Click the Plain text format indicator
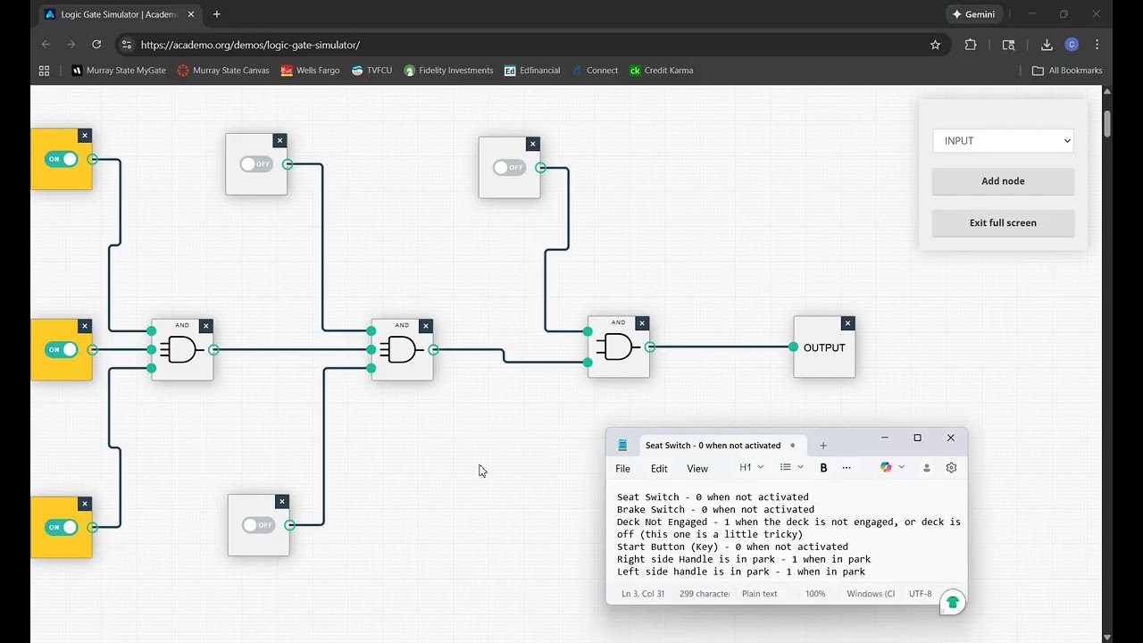The height and width of the screenshot is (643, 1143). click(x=760, y=594)
